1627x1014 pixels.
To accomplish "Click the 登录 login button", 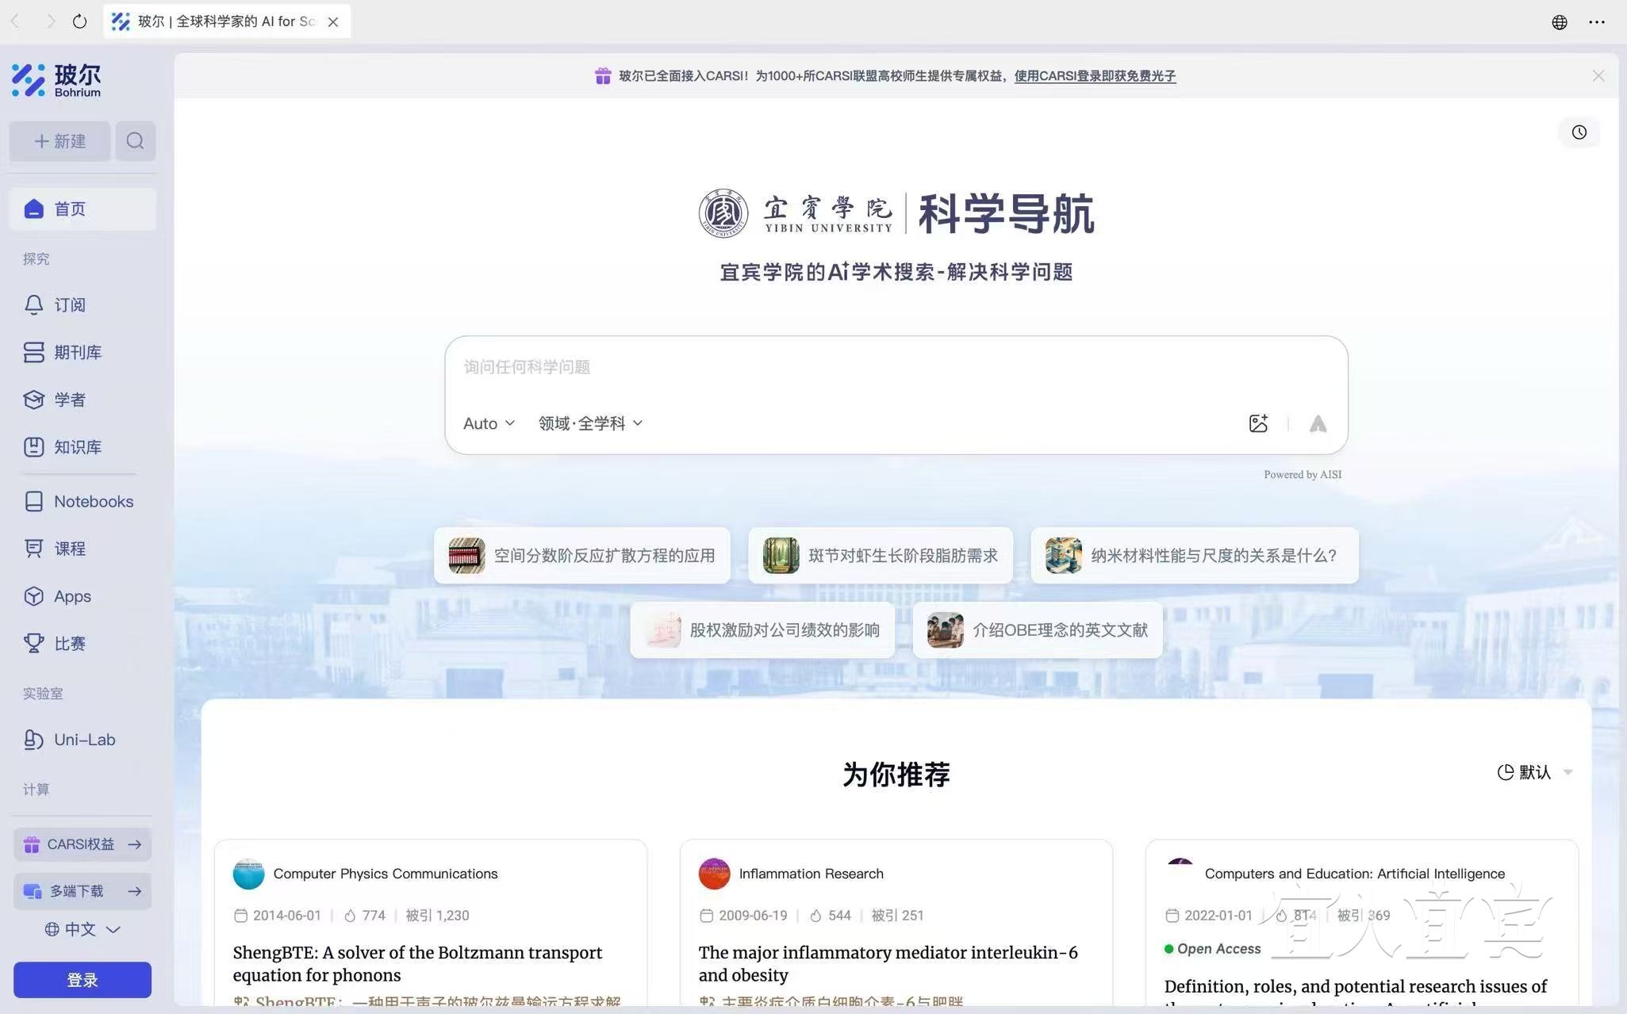I will pos(82,980).
